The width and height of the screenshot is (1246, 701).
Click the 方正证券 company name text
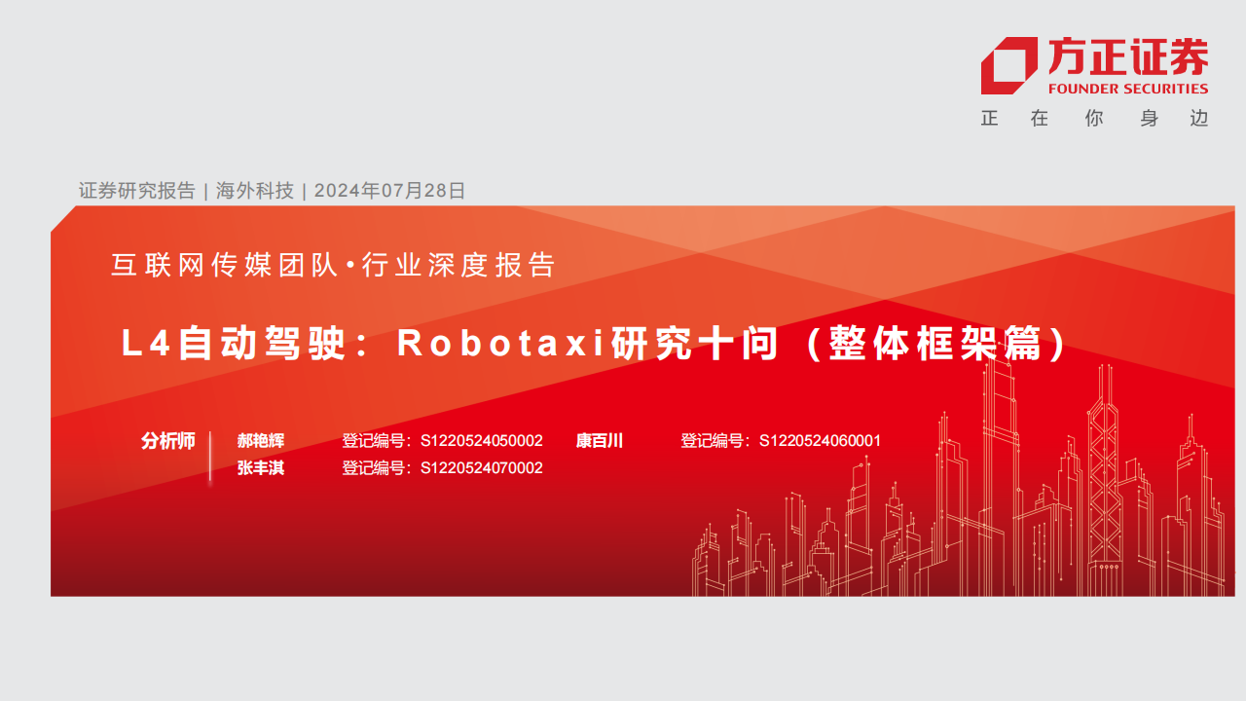tap(1128, 56)
